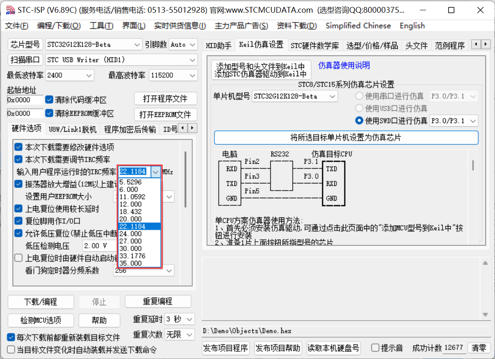Uncheck 每次下载前都重新装载目标文件
This screenshot has width=495, height=359.
tap(11, 337)
